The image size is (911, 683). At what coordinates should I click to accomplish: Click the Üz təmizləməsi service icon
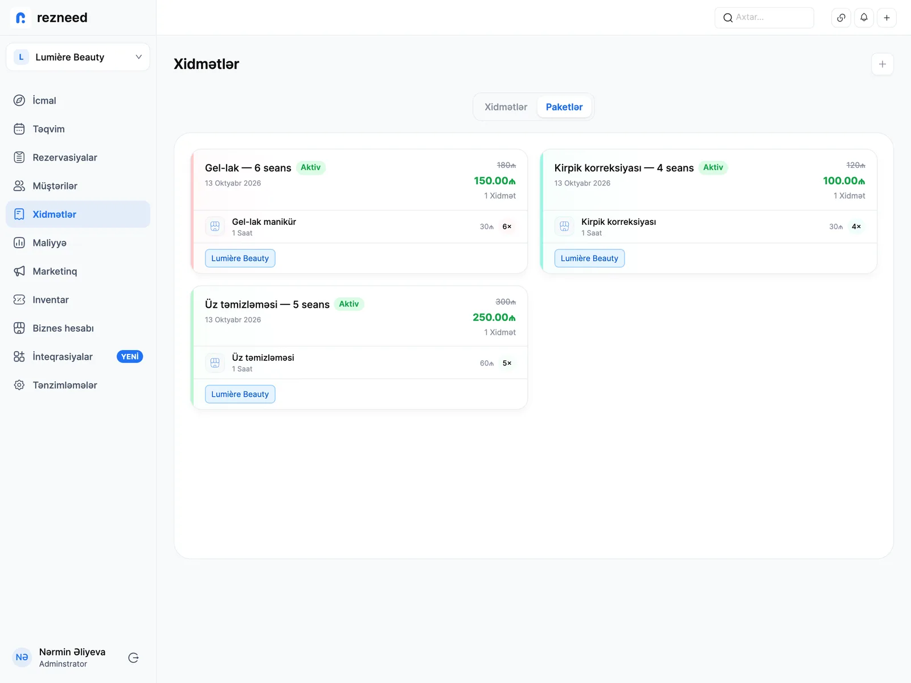215,363
